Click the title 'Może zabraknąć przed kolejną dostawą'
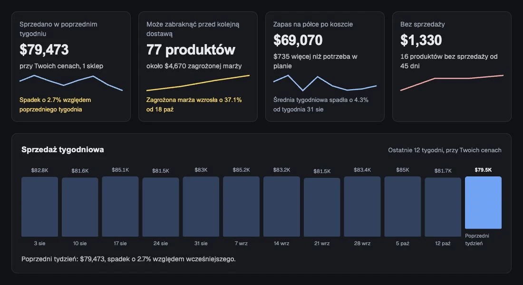Viewport: 523px width, 285px height. [x=193, y=29]
